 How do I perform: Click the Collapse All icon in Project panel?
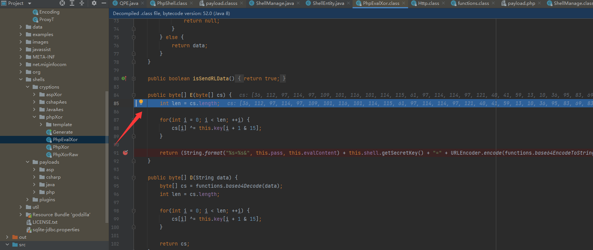point(82,3)
